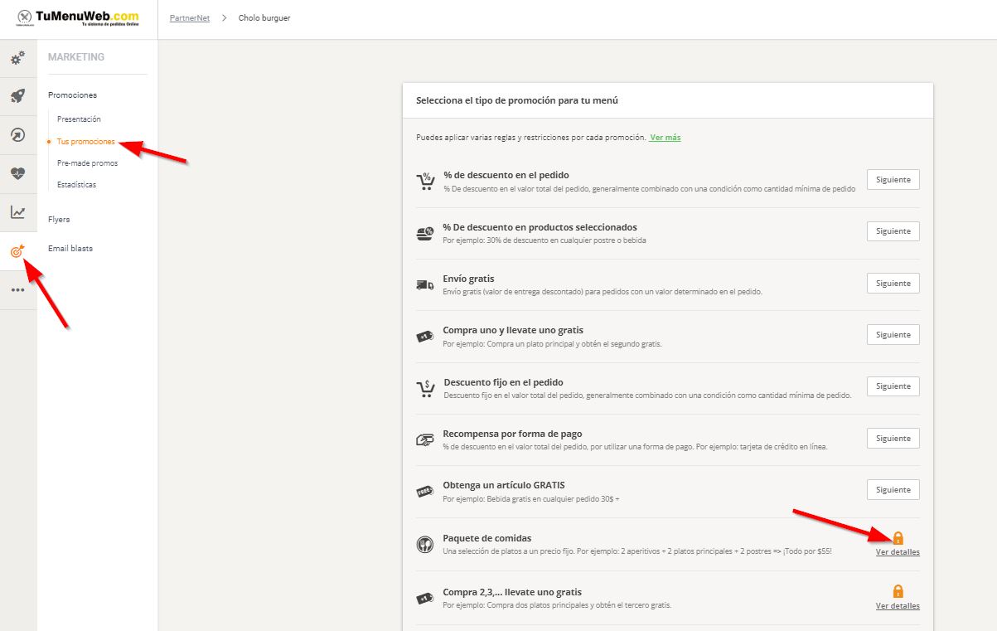The width and height of the screenshot is (997, 631).
Task: Select the heart-rate monitor sidebar icon
Action: click(17, 173)
